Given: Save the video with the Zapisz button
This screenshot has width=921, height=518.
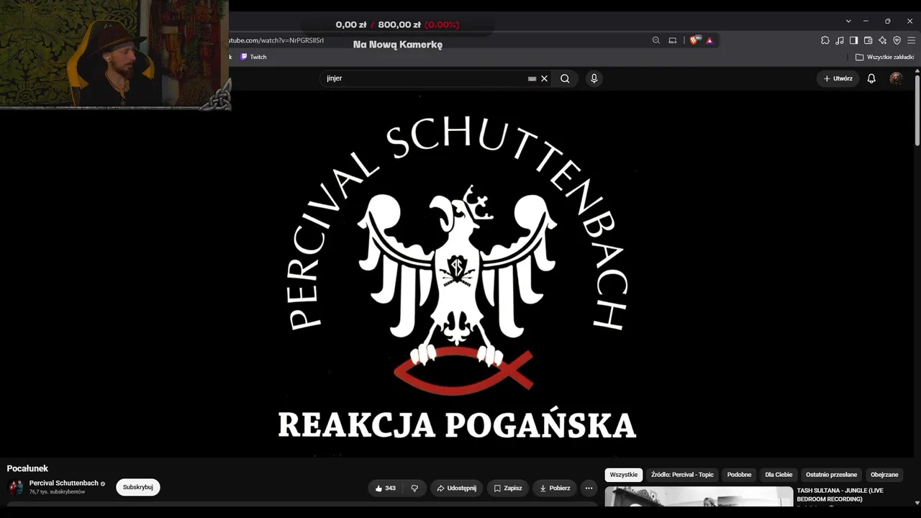Looking at the screenshot, I should (x=508, y=488).
